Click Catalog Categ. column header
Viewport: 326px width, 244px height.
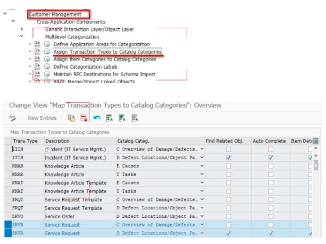point(161,141)
